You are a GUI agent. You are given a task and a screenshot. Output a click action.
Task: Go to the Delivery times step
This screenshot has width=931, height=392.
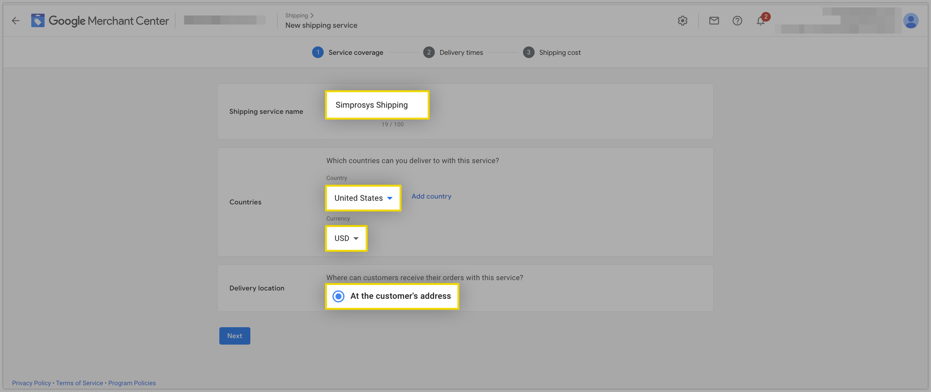453,53
